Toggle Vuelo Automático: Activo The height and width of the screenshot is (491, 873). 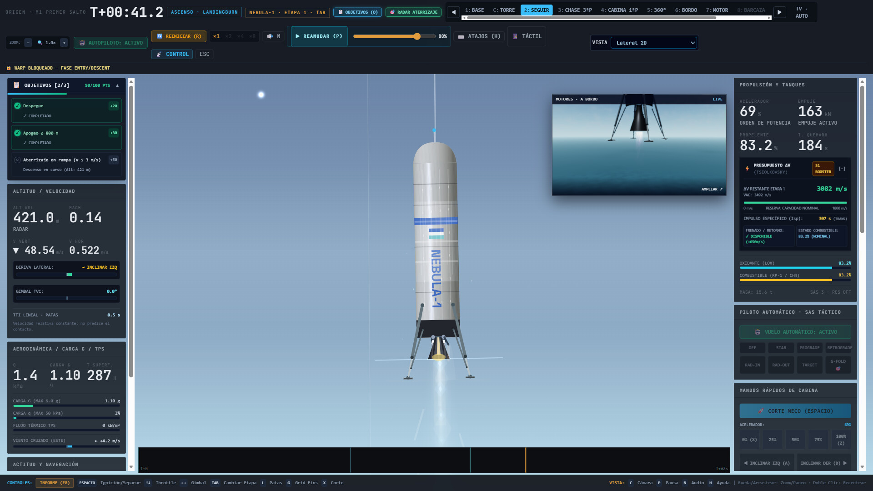[x=795, y=332]
